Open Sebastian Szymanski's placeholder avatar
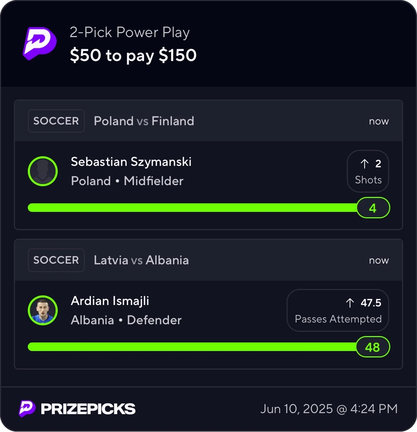The width and height of the screenshot is (417, 432). point(43,171)
